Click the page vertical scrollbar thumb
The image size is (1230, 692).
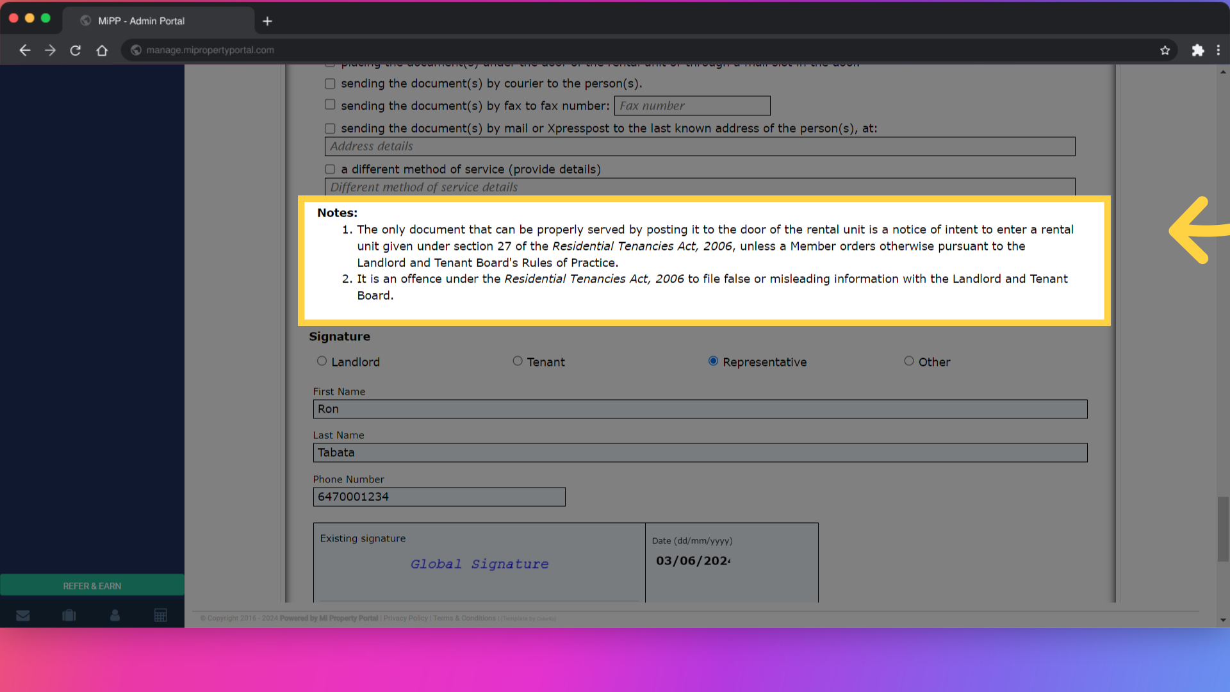pos(1223,529)
